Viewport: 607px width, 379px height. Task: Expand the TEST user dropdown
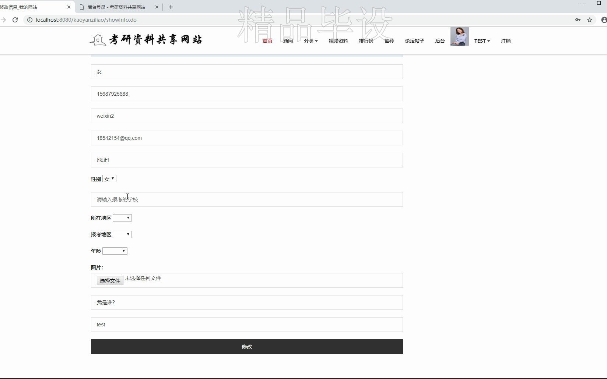coord(482,41)
